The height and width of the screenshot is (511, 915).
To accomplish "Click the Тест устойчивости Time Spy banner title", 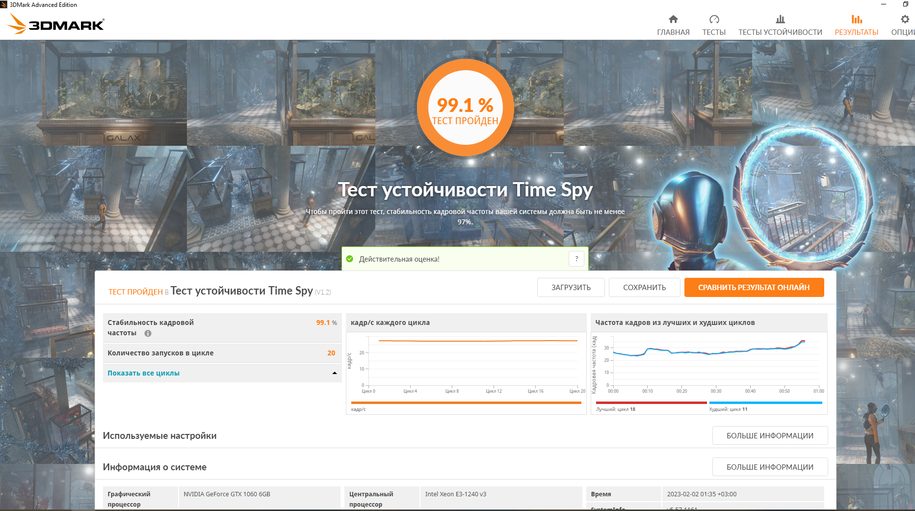I will pyautogui.click(x=465, y=190).
